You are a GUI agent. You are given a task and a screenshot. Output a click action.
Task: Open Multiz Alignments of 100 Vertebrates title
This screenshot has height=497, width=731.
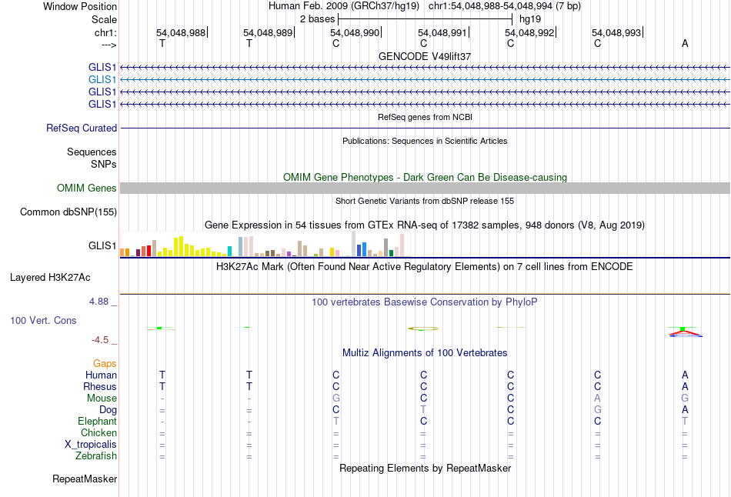425,353
